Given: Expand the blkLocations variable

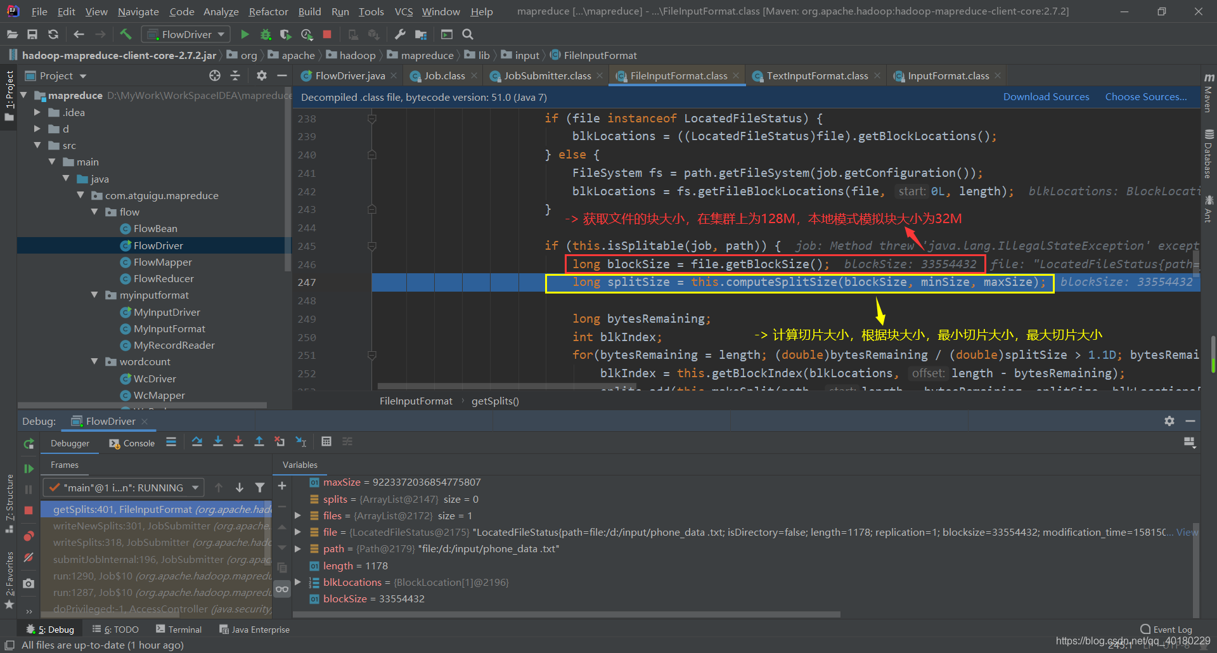Looking at the screenshot, I should coord(297,582).
